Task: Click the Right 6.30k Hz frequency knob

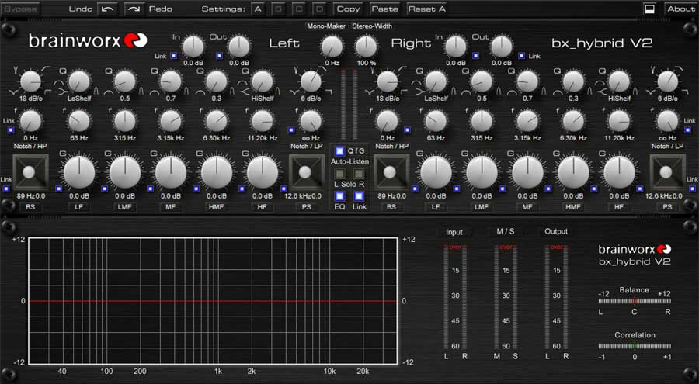Action: tap(573, 121)
